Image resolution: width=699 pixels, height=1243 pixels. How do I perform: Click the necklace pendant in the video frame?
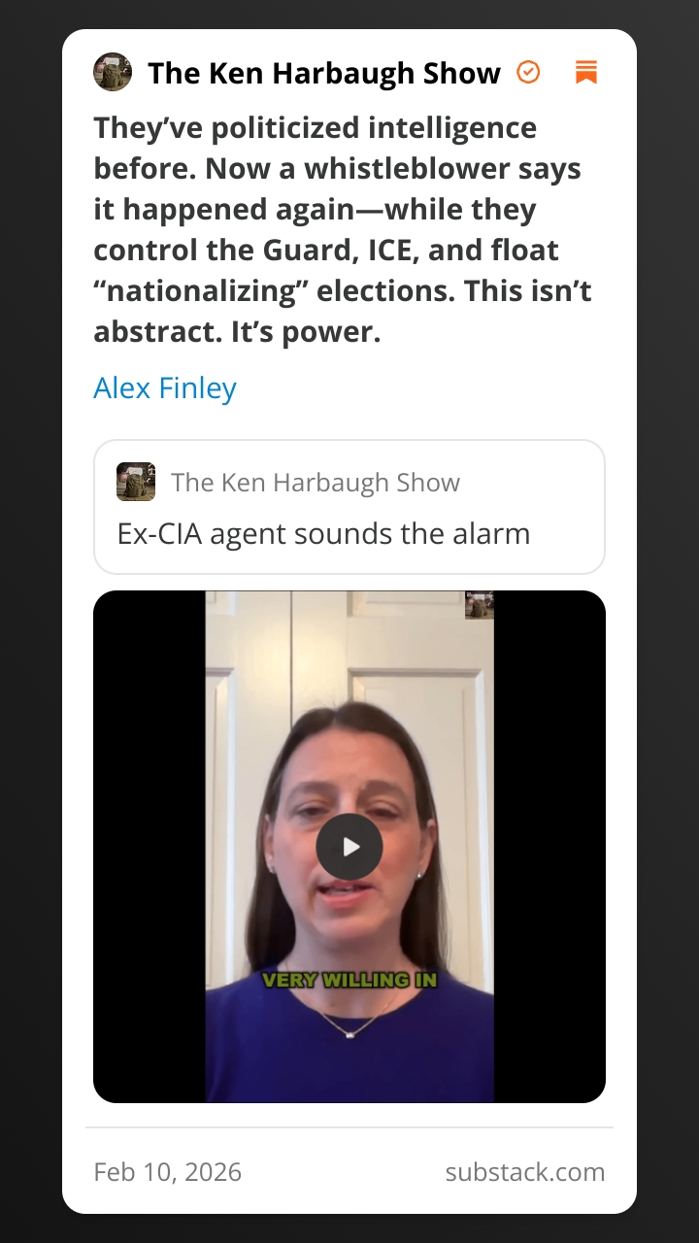350,1033
